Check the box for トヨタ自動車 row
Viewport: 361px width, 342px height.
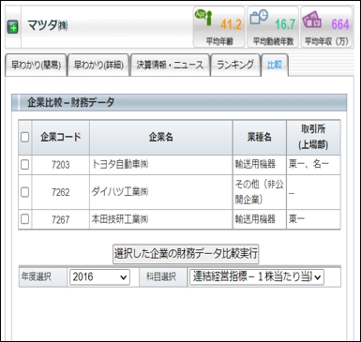25,165
